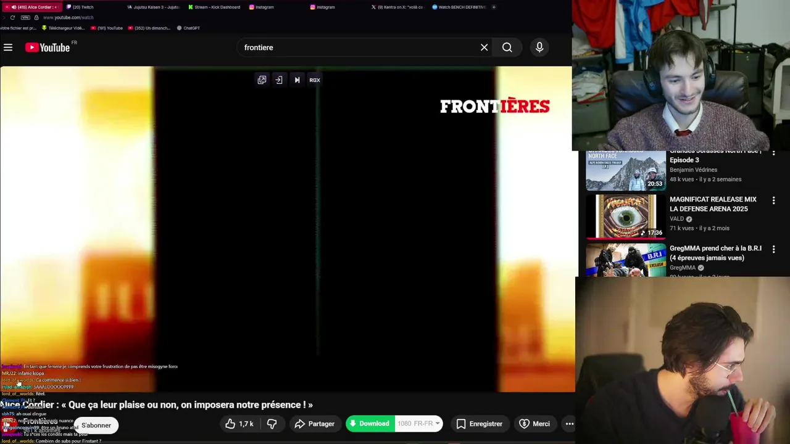
Task: Visit Benjamin Védrines channel name
Action: [x=693, y=170]
